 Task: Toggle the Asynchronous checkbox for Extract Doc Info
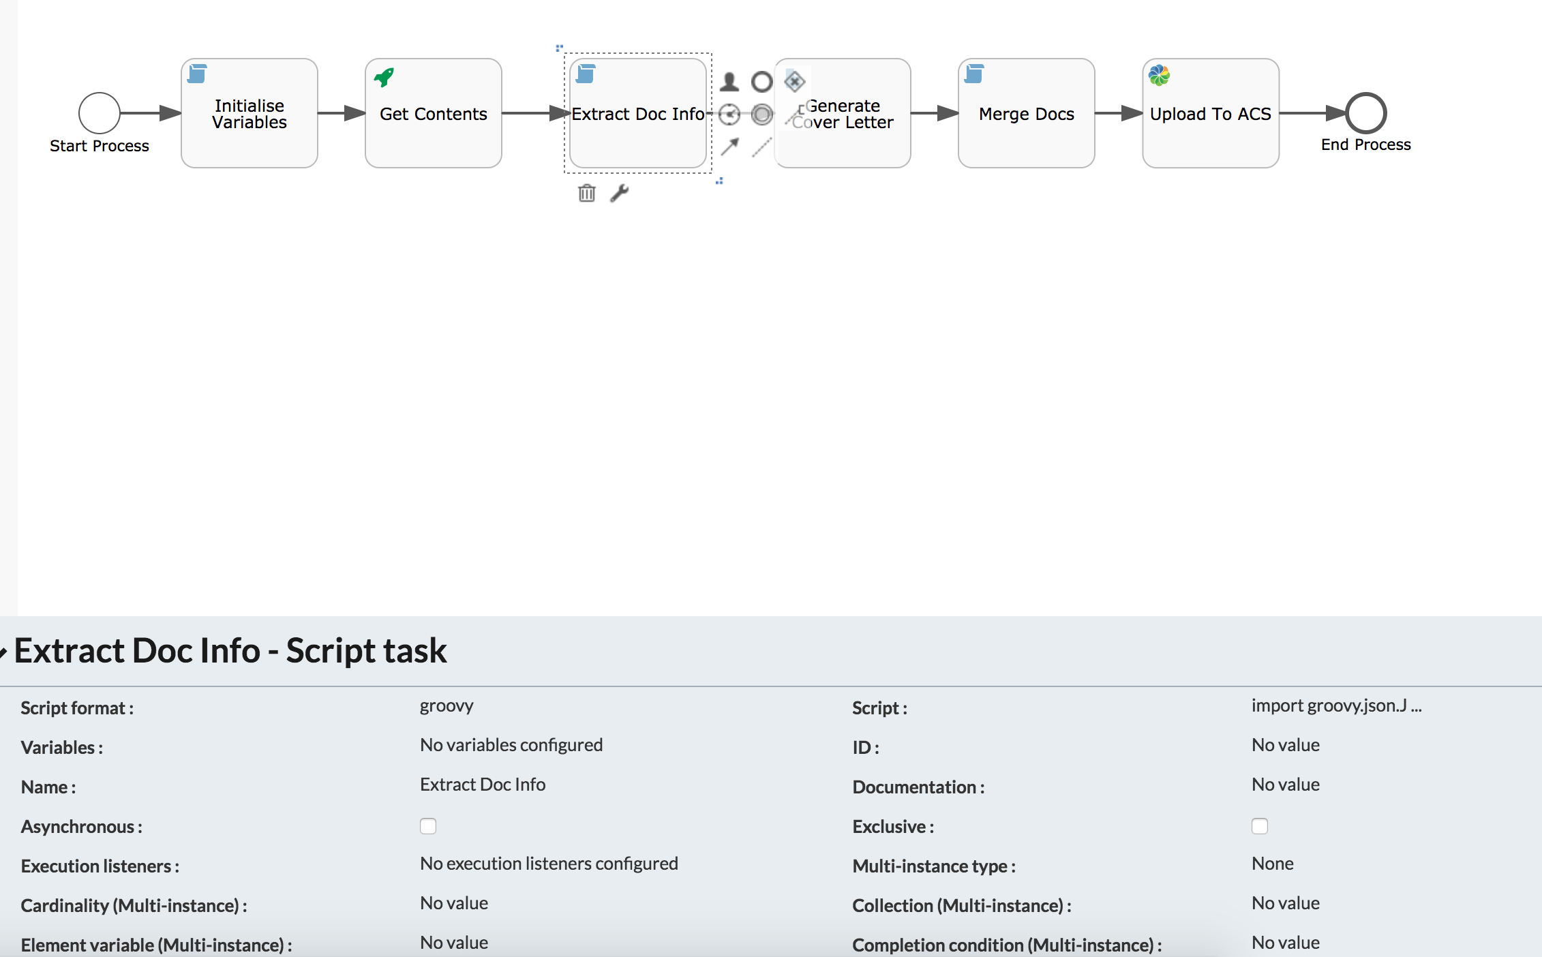click(x=429, y=826)
